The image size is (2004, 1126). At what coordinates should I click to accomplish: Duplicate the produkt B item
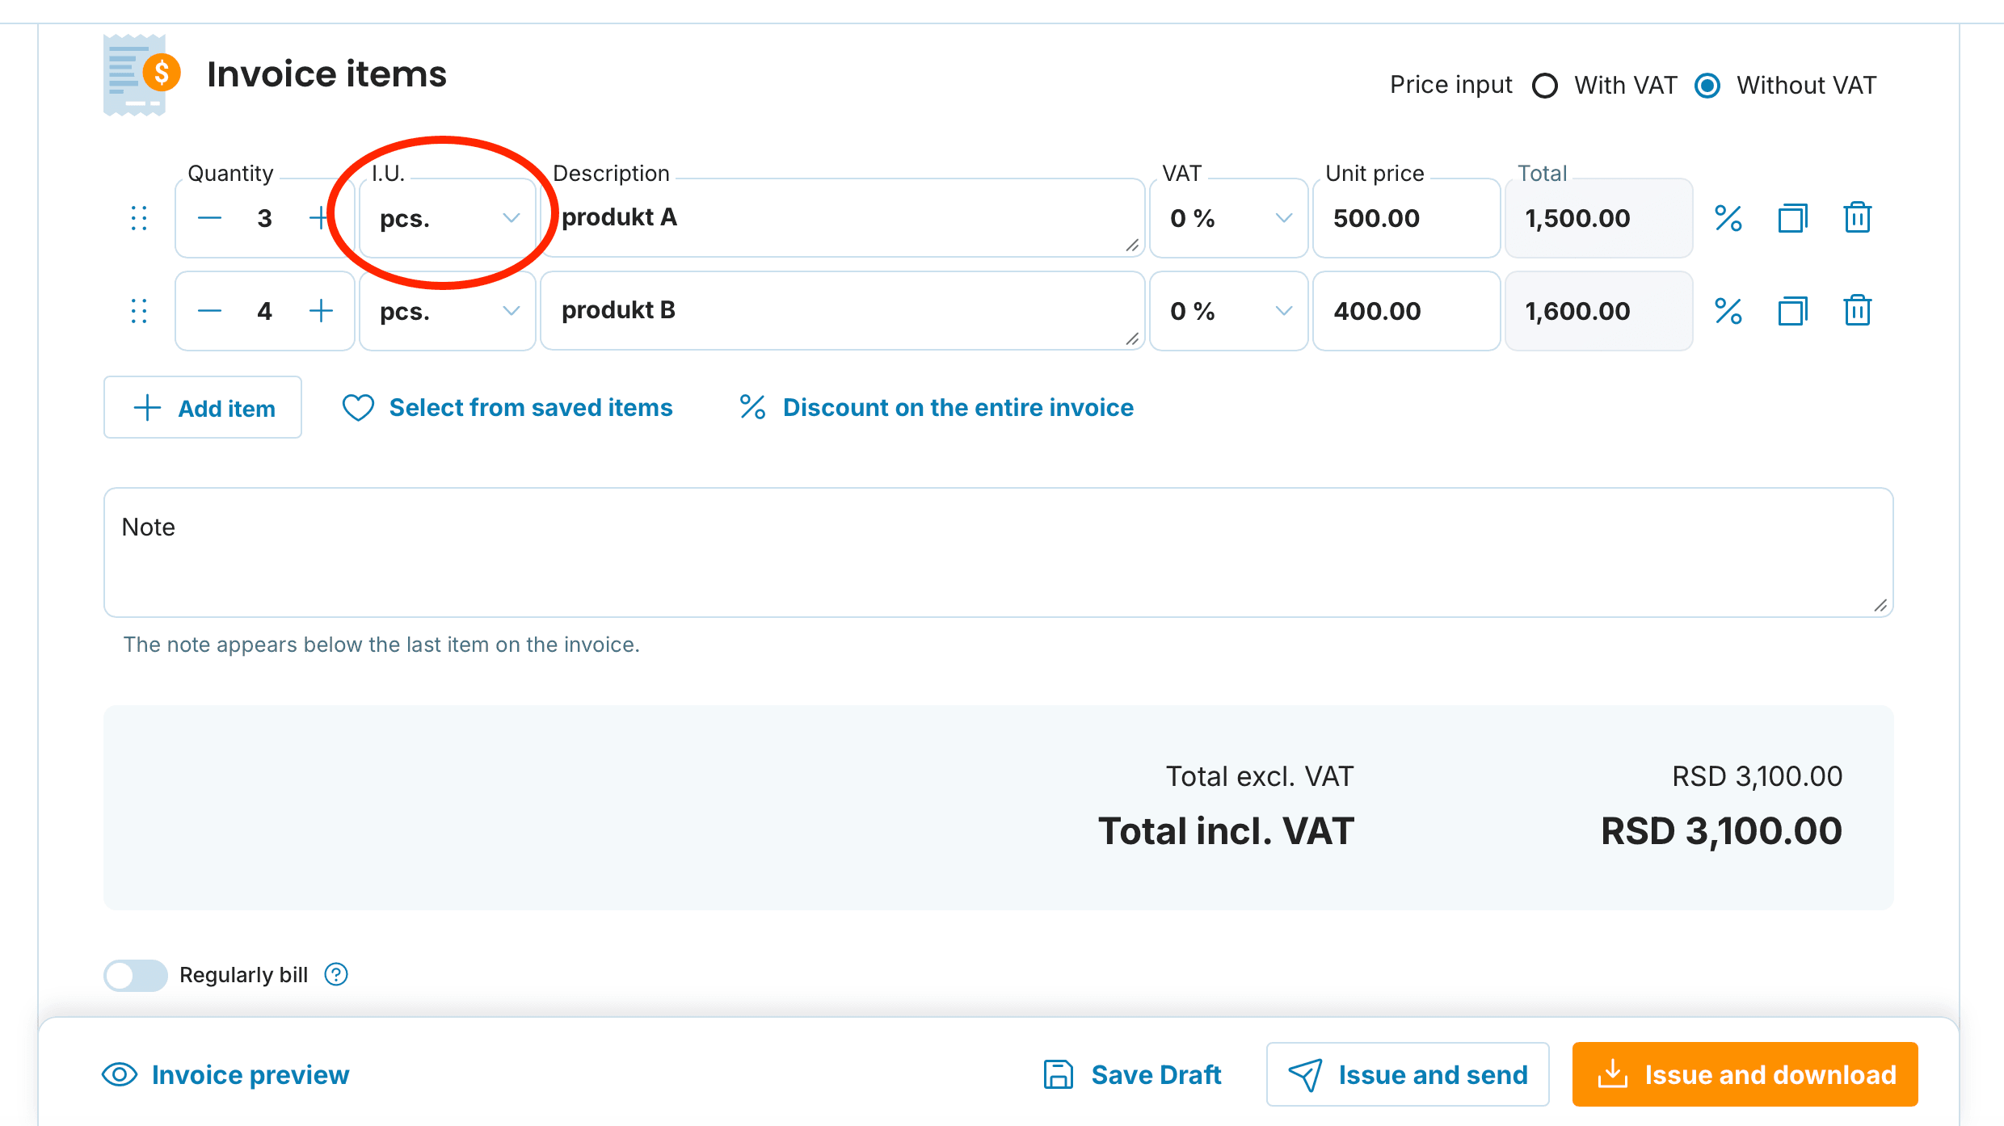click(x=1792, y=311)
